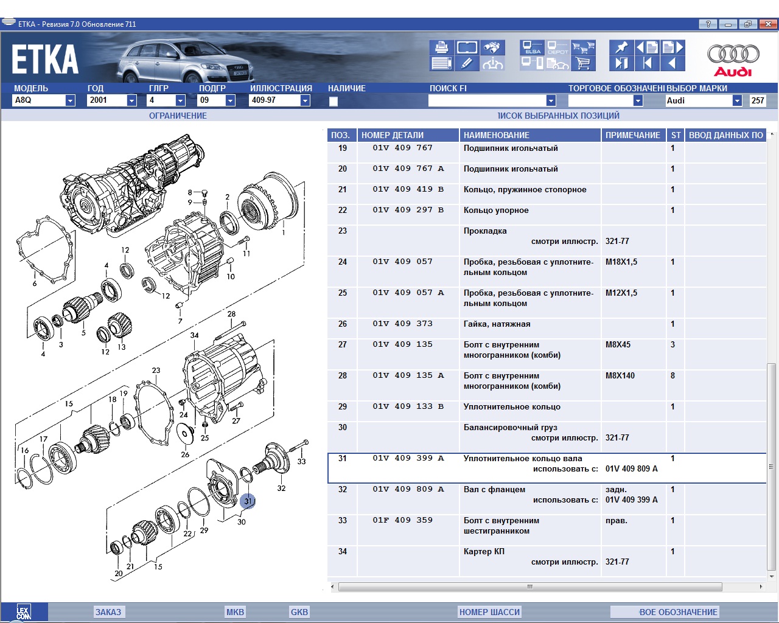Click the НОМЕР ДЕТАЛИ column header

[408, 135]
